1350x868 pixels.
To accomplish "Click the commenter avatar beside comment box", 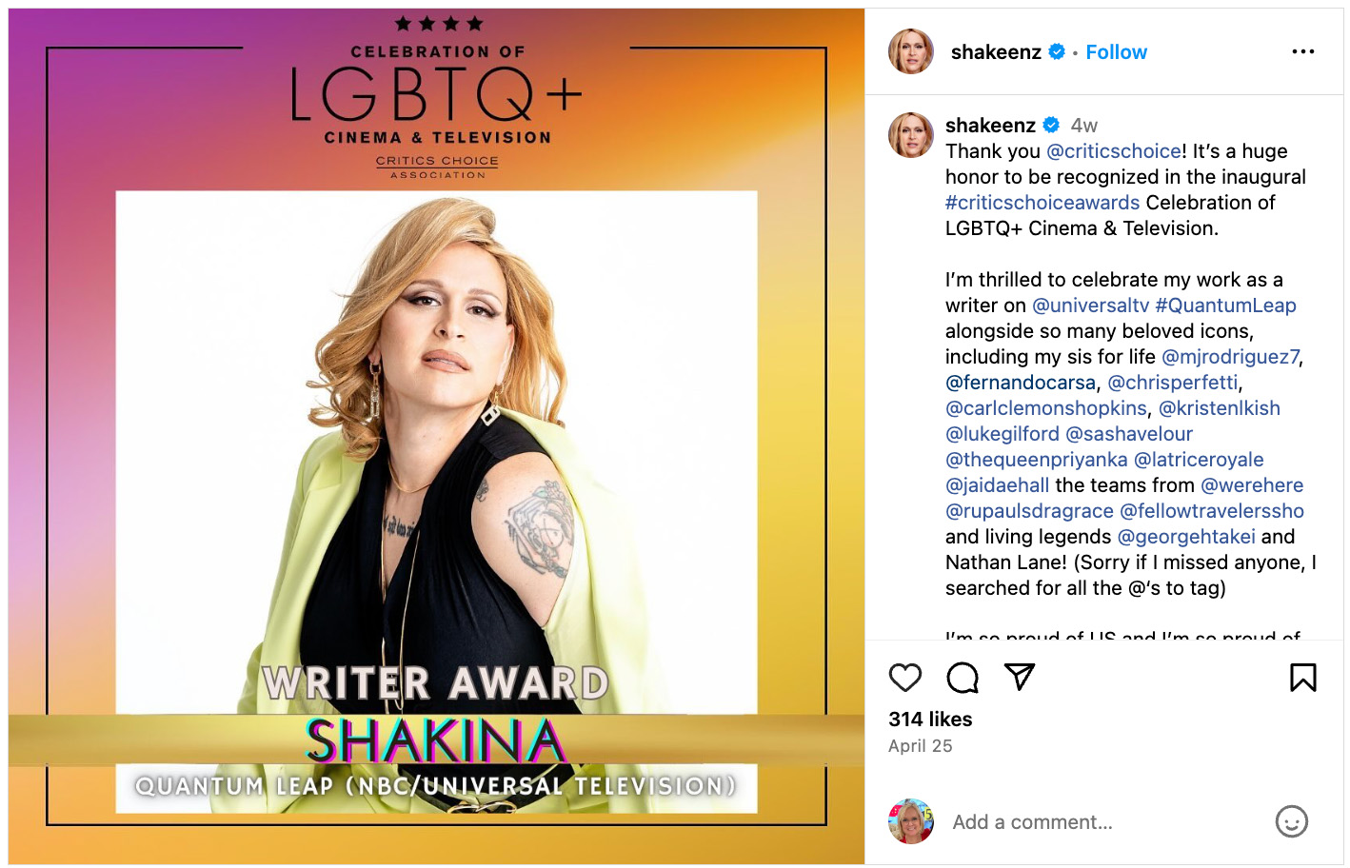I will tap(911, 821).
